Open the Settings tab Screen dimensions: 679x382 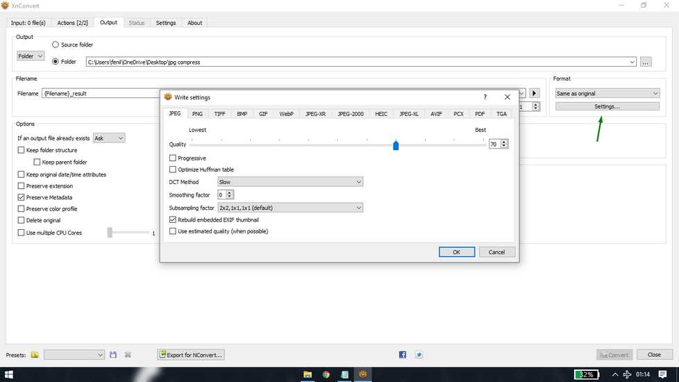coord(166,23)
